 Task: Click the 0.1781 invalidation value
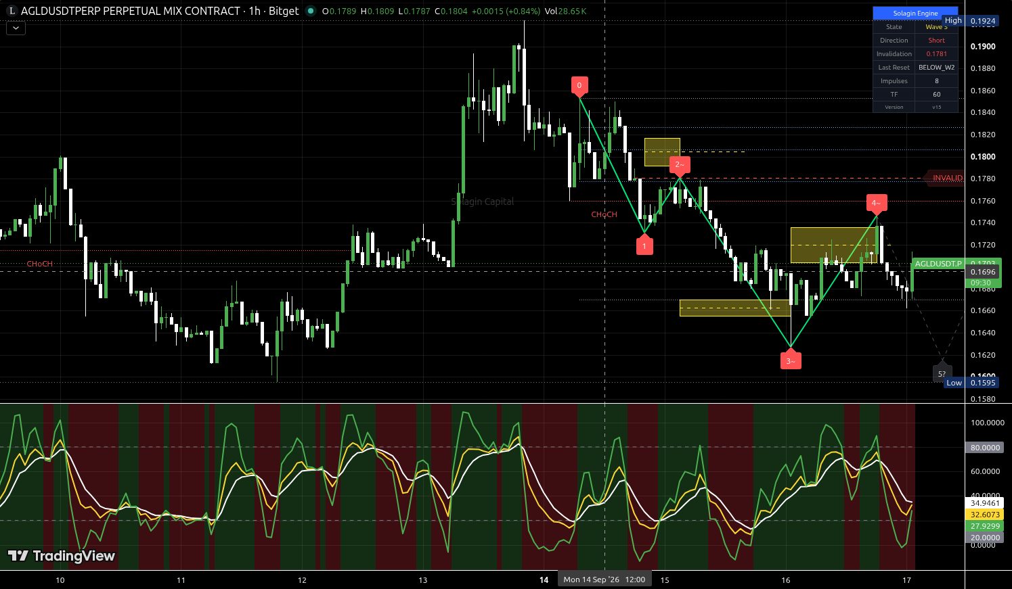937,54
